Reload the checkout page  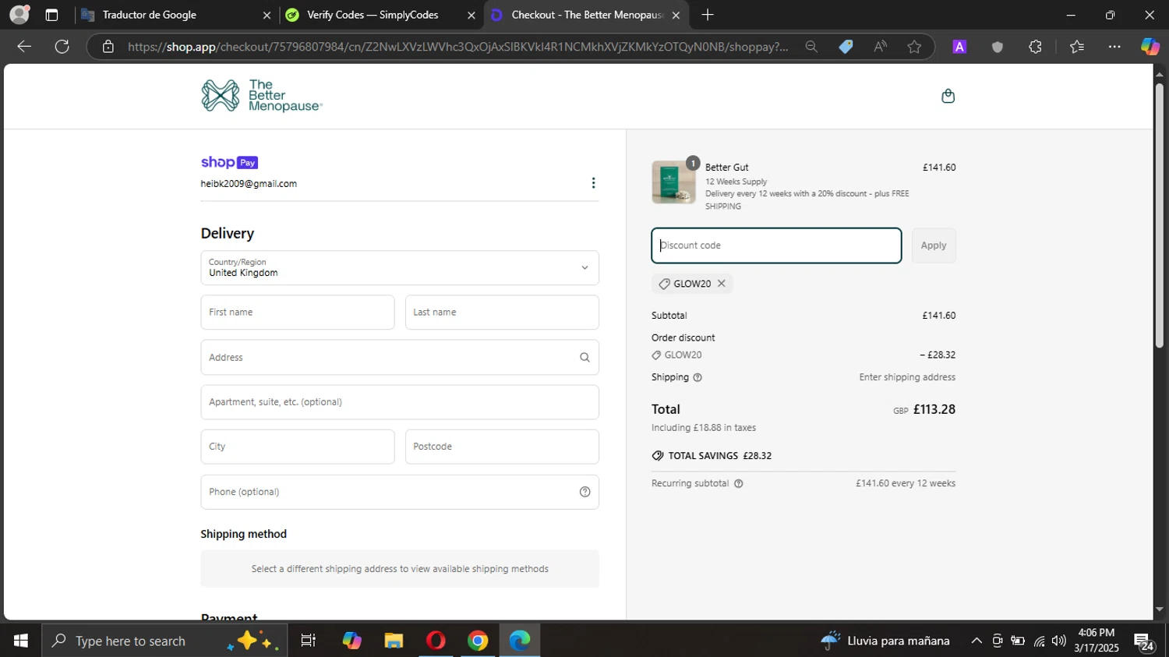62,47
